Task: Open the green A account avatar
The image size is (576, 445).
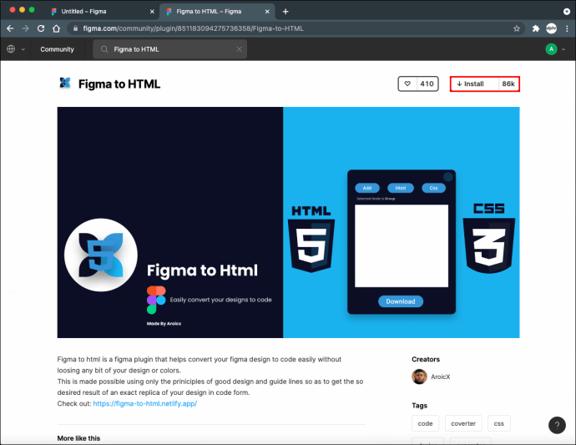Action: (551, 49)
